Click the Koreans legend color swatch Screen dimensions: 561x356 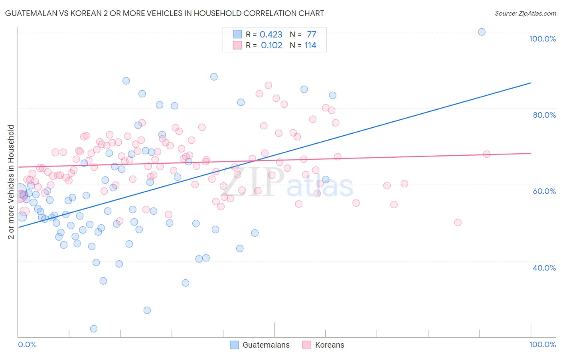306,345
